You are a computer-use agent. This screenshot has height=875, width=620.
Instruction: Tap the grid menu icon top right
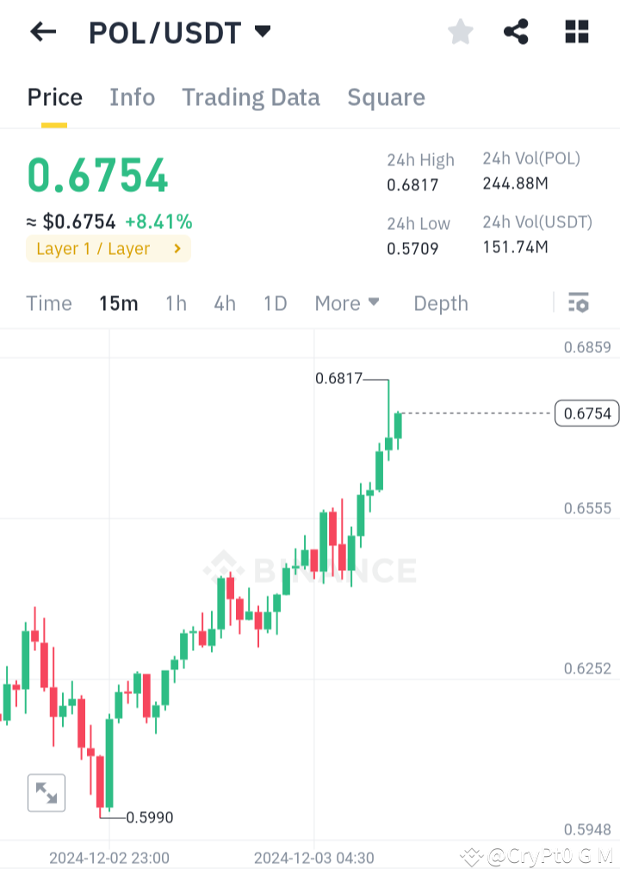click(x=576, y=32)
